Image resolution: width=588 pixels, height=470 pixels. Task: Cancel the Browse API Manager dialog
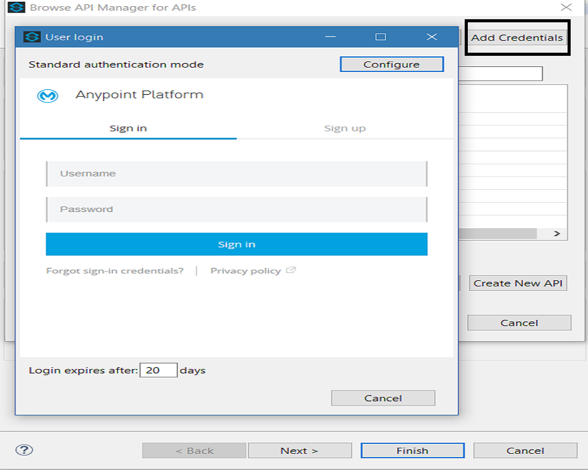pyautogui.click(x=519, y=323)
